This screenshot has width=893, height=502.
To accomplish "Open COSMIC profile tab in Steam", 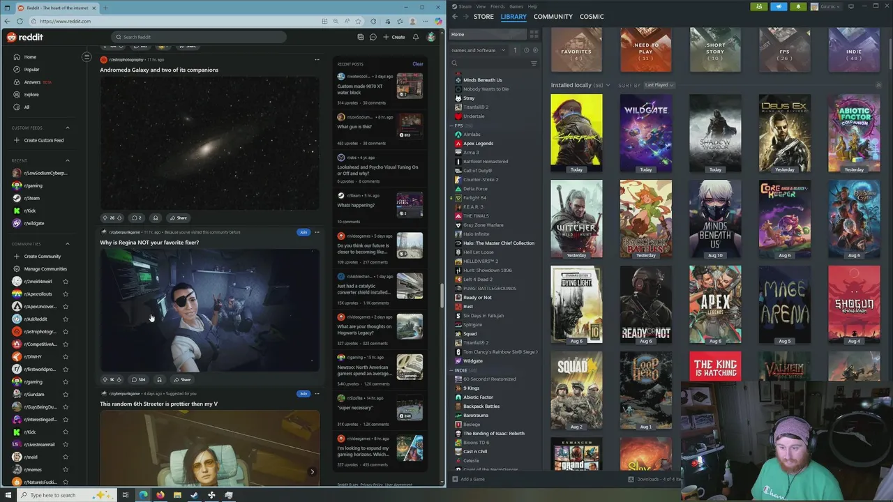I will 592,17.
